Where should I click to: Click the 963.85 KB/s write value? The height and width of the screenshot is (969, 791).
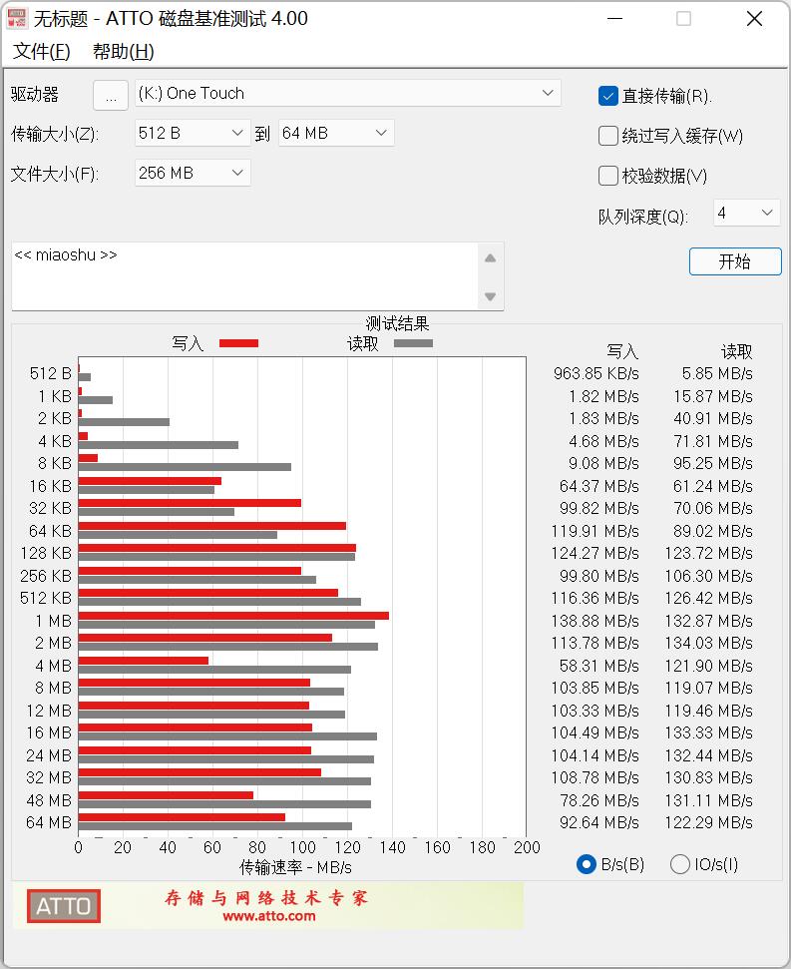coord(595,374)
